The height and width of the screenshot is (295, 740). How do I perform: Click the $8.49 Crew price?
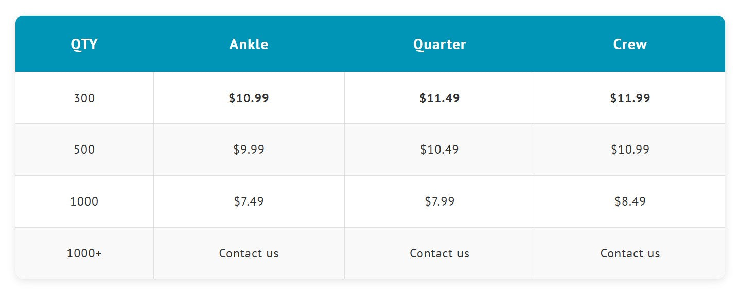pos(630,201)
